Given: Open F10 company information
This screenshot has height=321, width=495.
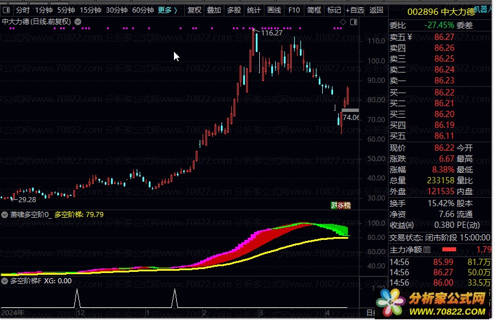Looking at the screenshot, I should coord(294,10).
